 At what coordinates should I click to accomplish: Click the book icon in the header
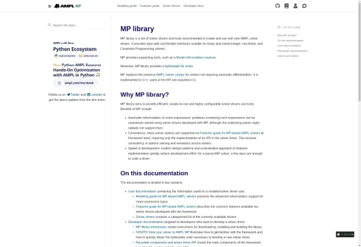(x=287, y=6)
